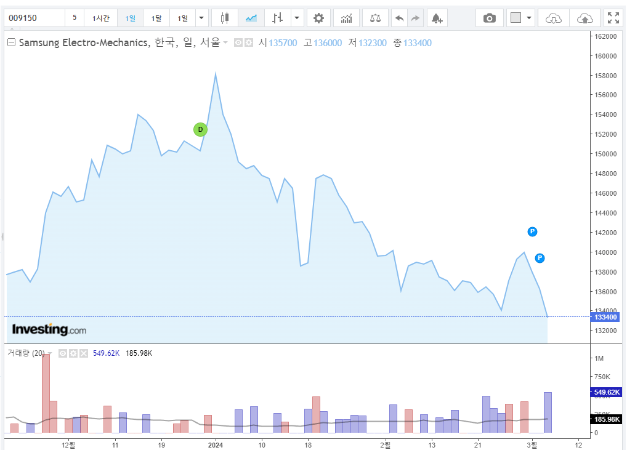Click the last blue volume bar
627x450 pixels.
point(548,412)
